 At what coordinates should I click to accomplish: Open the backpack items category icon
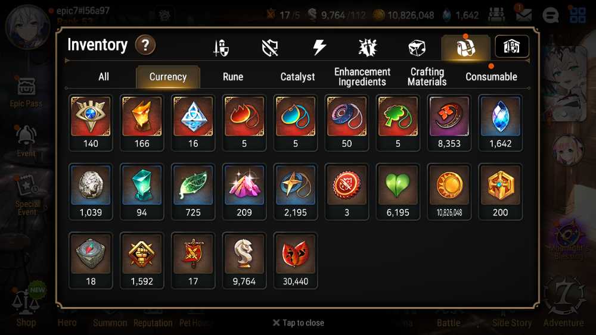point(465,48)
